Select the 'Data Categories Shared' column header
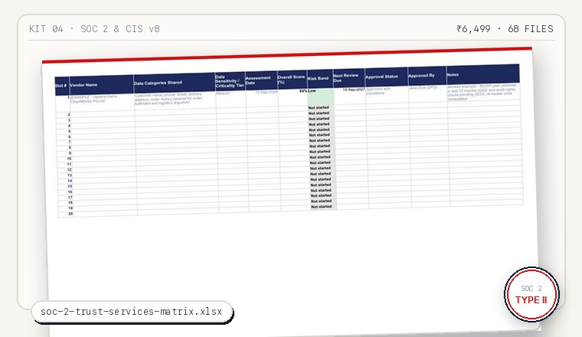This screenshot has width=582, height=337. (x=174, y=83)
